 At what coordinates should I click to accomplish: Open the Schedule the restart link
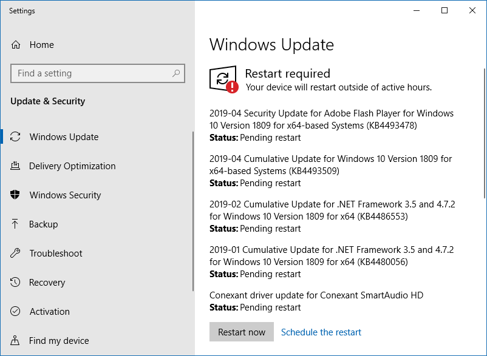[x=321, y=332]
